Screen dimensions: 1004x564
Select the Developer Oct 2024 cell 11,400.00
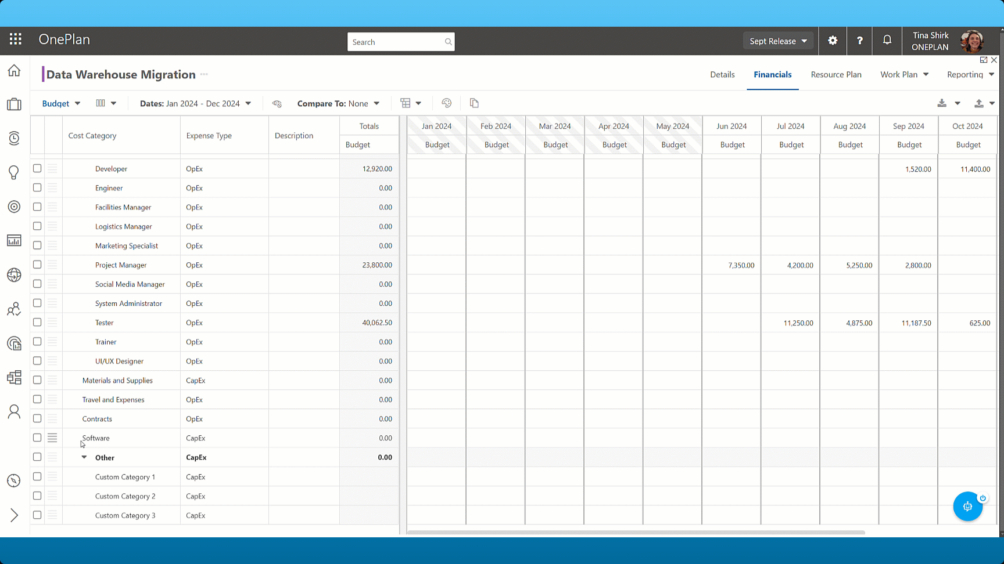(x=968, y=169)
